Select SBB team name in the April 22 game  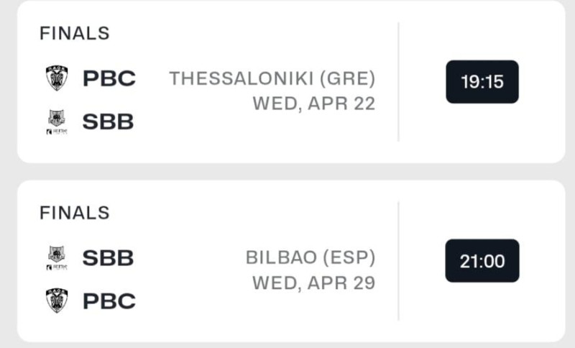pos(108,122)
